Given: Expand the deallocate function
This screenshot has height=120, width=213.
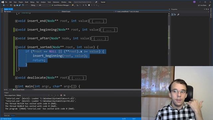Looking at the screenshot, I should point(16,78).
